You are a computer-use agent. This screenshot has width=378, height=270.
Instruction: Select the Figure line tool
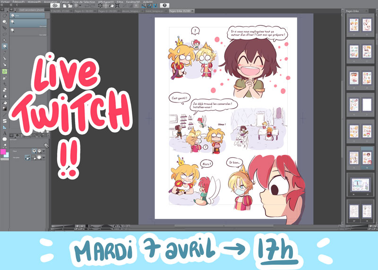(5, 115)
